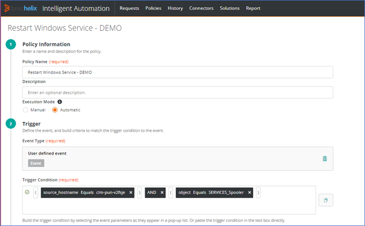This screenshot has height=226, width=365.
Task: Click the Restart Windows Service - DEMO page title
Action: [x=65, y=28]
